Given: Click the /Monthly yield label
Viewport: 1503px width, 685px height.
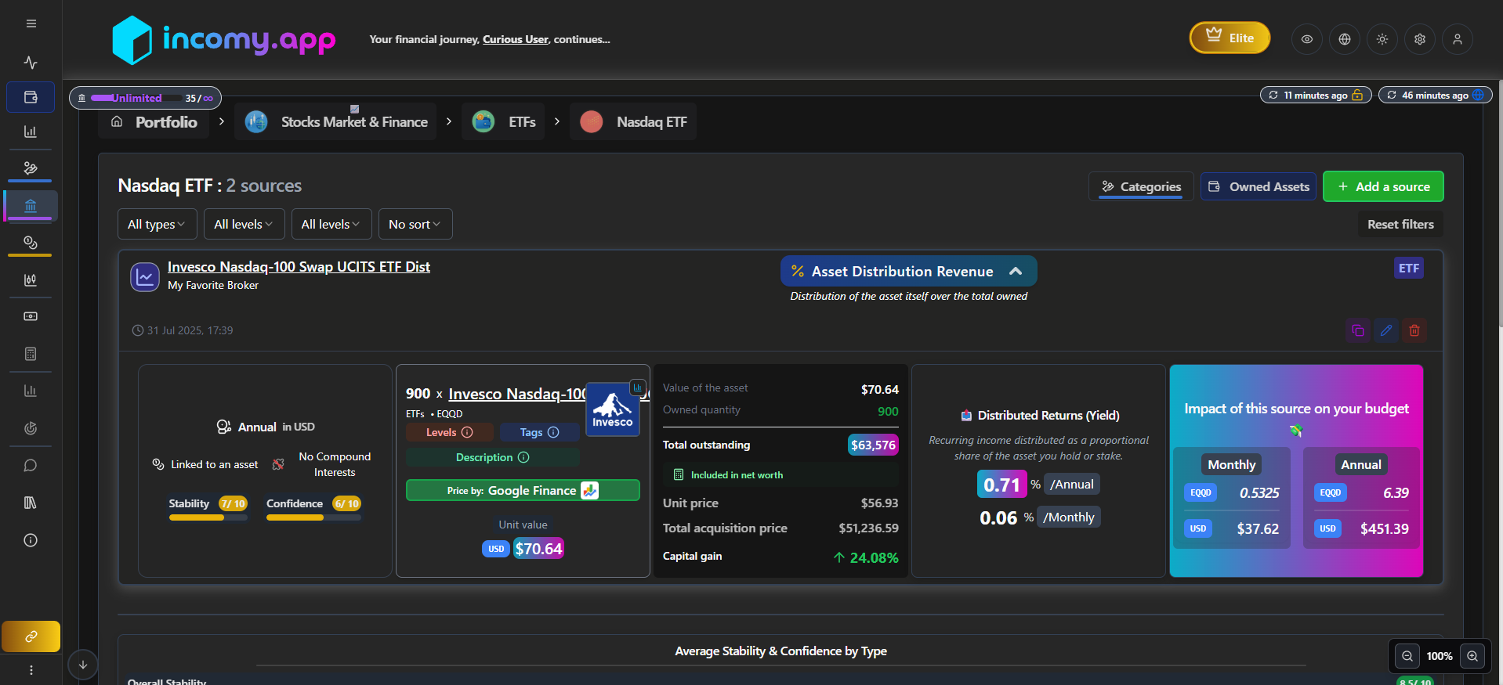Looking at the screenshot, I should coord(1069,517).
